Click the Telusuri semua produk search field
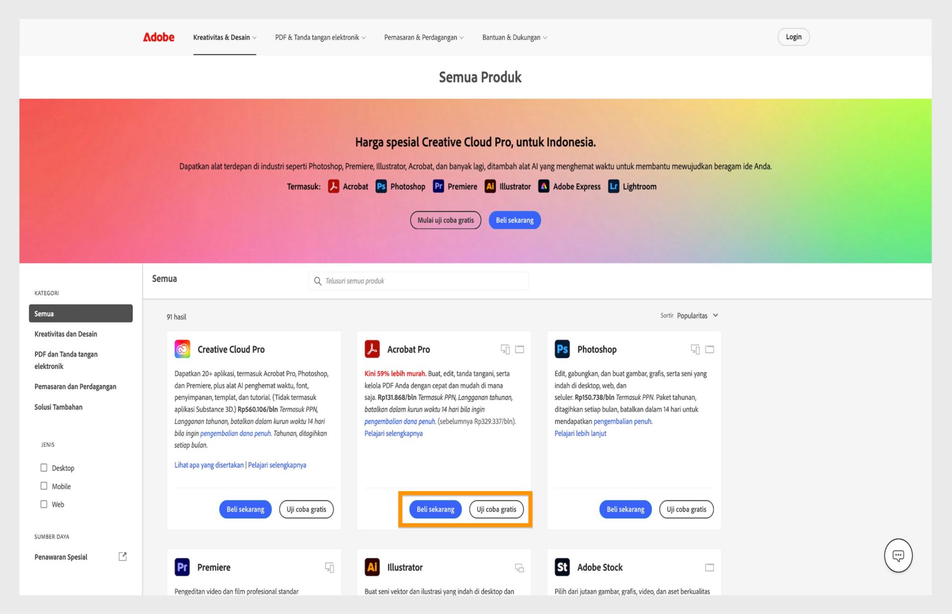Screen dimensions: 952x614 [x=418, y=281]
